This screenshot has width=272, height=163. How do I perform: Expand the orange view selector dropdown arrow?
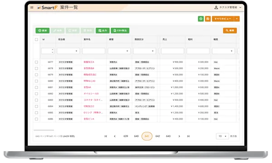coord(237,19)
